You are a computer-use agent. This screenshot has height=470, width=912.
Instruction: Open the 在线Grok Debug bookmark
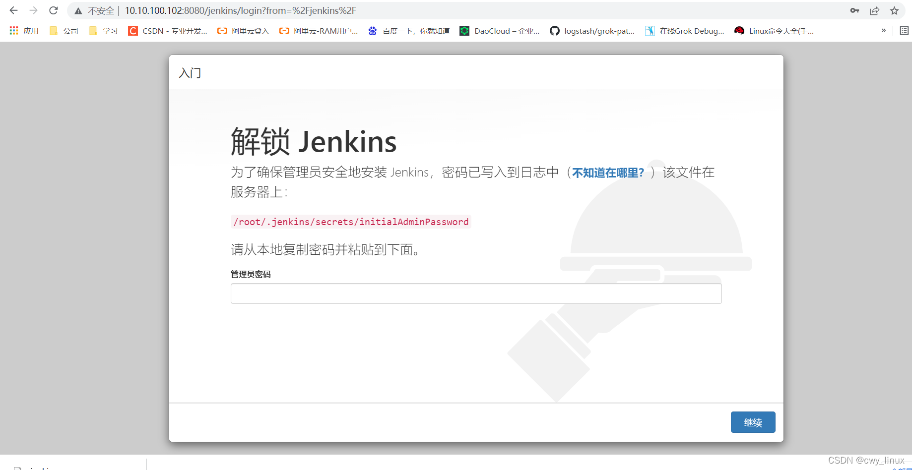point(685,31)
